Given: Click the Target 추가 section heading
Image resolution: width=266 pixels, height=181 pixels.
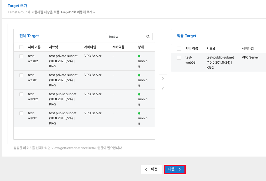Looking at the screenshot, I should (x=17, y=6).
